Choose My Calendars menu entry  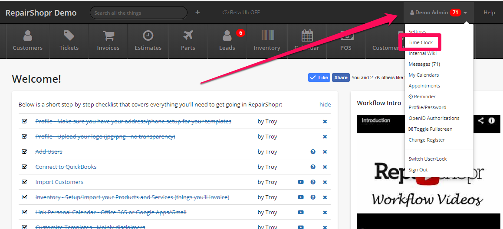(x=424, y=75)
